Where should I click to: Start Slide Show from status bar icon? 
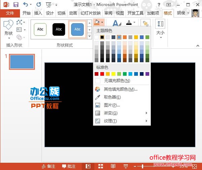tap(126, 166)
